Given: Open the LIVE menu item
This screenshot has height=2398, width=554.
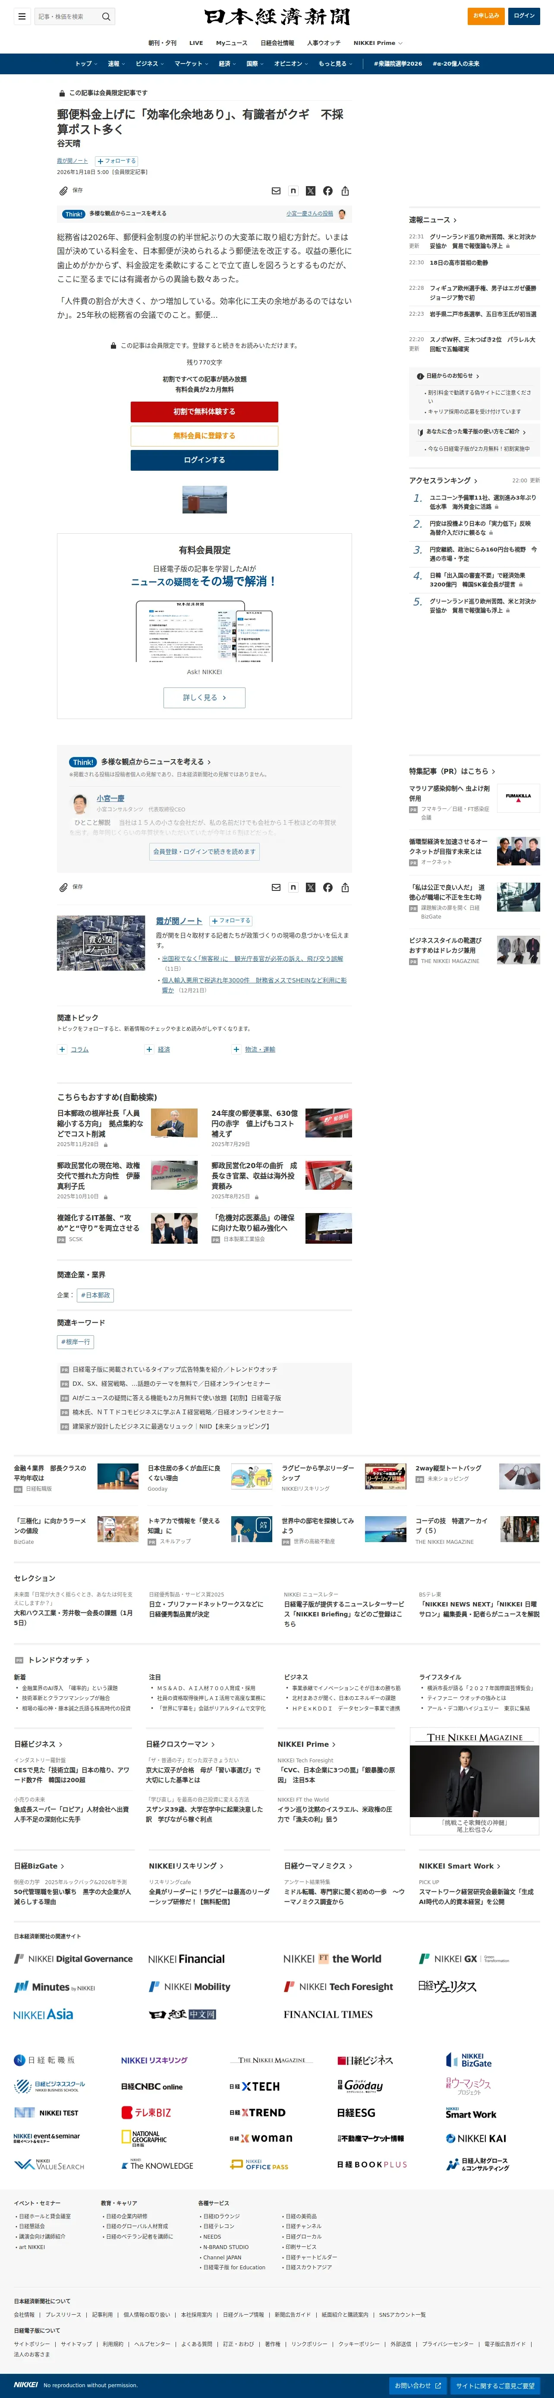Looking at the screenshot, I should tap(196, 43).
